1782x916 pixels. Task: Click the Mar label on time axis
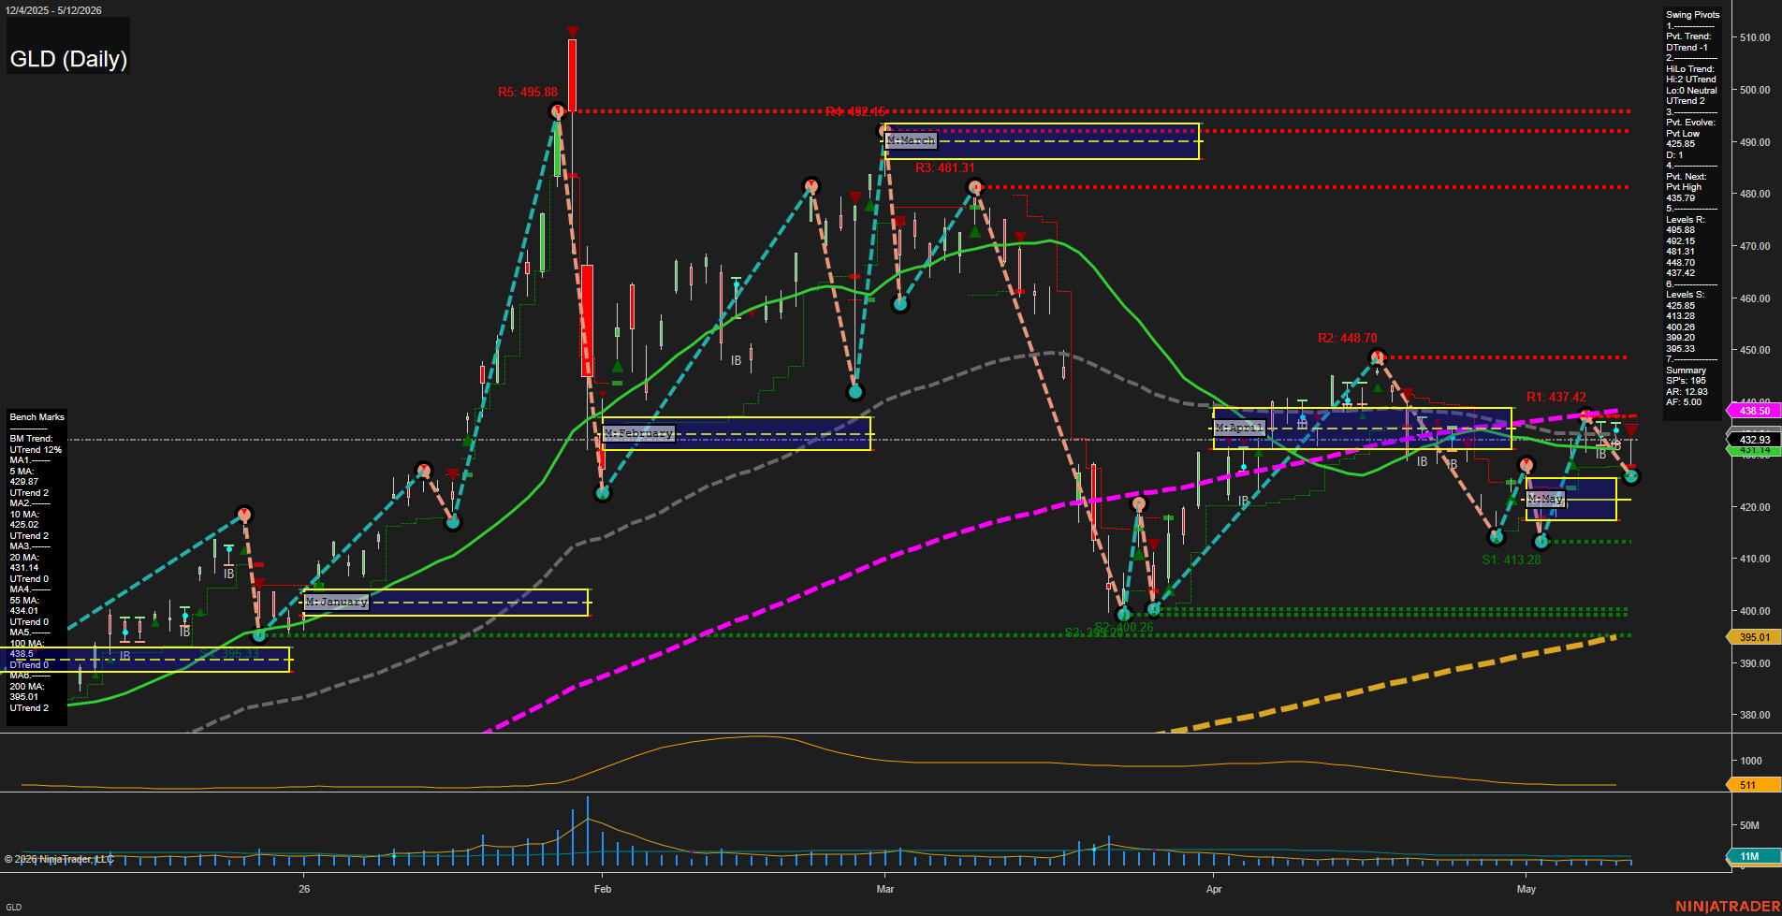[x=885, y=889]
